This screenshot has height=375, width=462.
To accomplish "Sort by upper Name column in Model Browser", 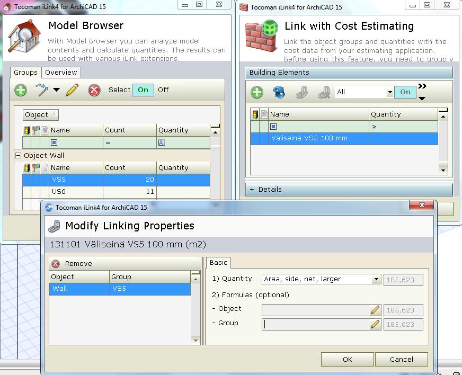I will pyautogui.click(x=76, y=130).
